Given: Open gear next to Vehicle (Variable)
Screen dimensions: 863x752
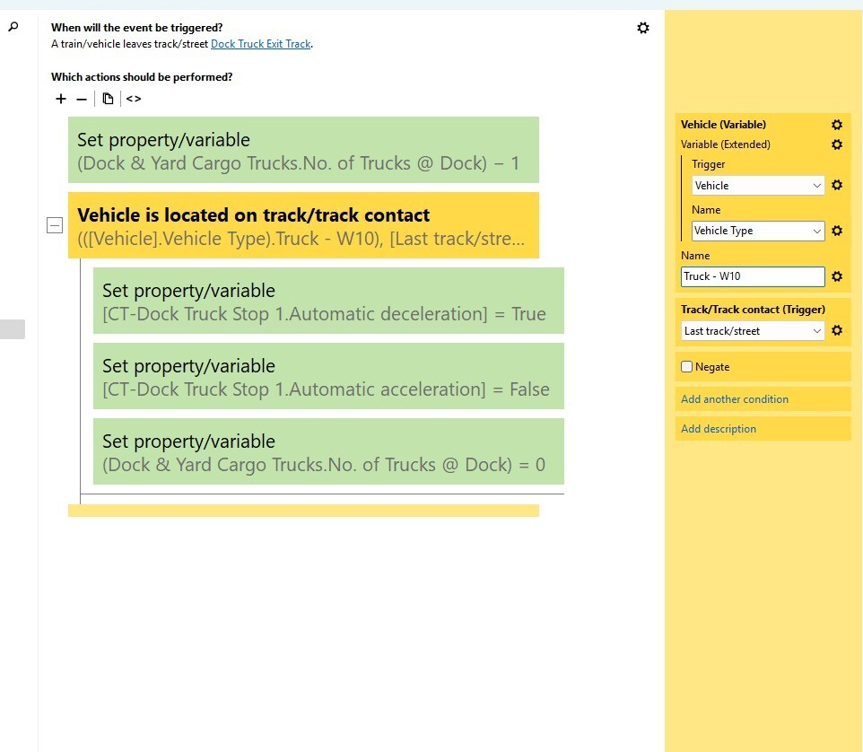Looking at the screenshot, I should click(837, 125).
